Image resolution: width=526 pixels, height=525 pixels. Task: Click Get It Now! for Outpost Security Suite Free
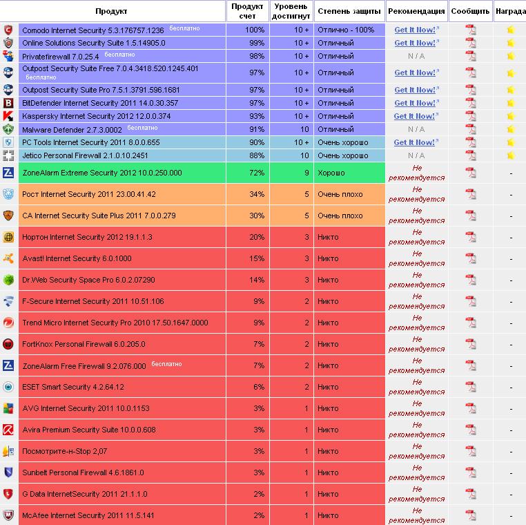click(x=416, y=73)
